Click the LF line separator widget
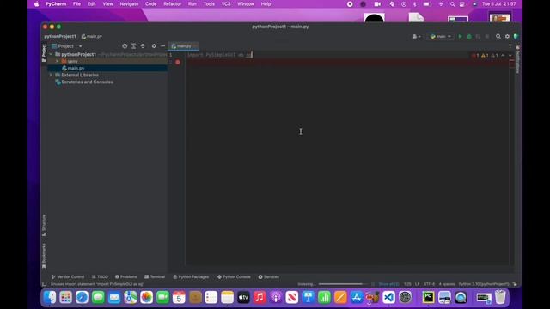 tap(417, 284)
